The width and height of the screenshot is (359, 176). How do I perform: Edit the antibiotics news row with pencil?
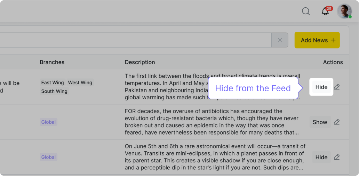336,122
